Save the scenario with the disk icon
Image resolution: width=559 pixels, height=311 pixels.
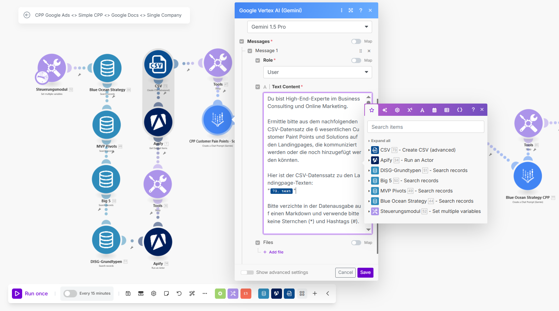click(x=128, y=293)
